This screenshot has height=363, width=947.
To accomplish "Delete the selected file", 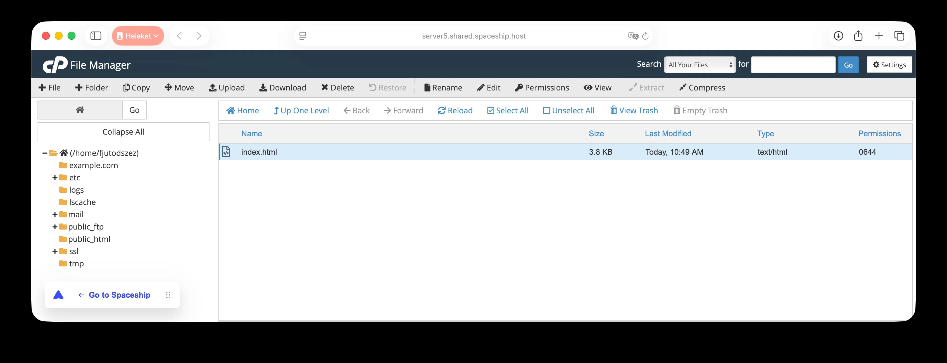I will click(337, 87).
